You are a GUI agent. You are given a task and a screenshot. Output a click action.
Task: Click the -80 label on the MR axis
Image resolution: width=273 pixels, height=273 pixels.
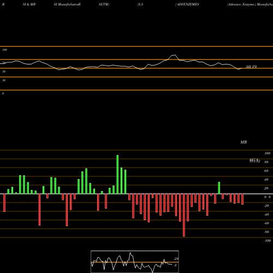[x=266, y=232]
